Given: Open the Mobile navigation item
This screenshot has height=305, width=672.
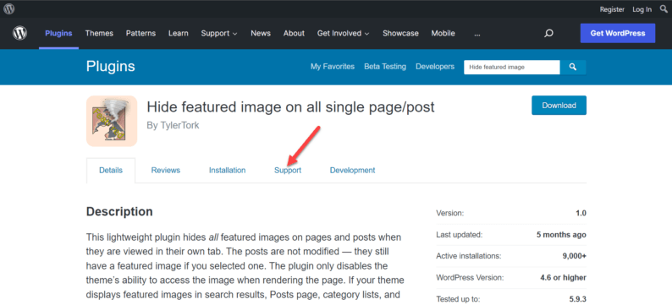Looking at the screenshot, I should [x=443, y=33].
